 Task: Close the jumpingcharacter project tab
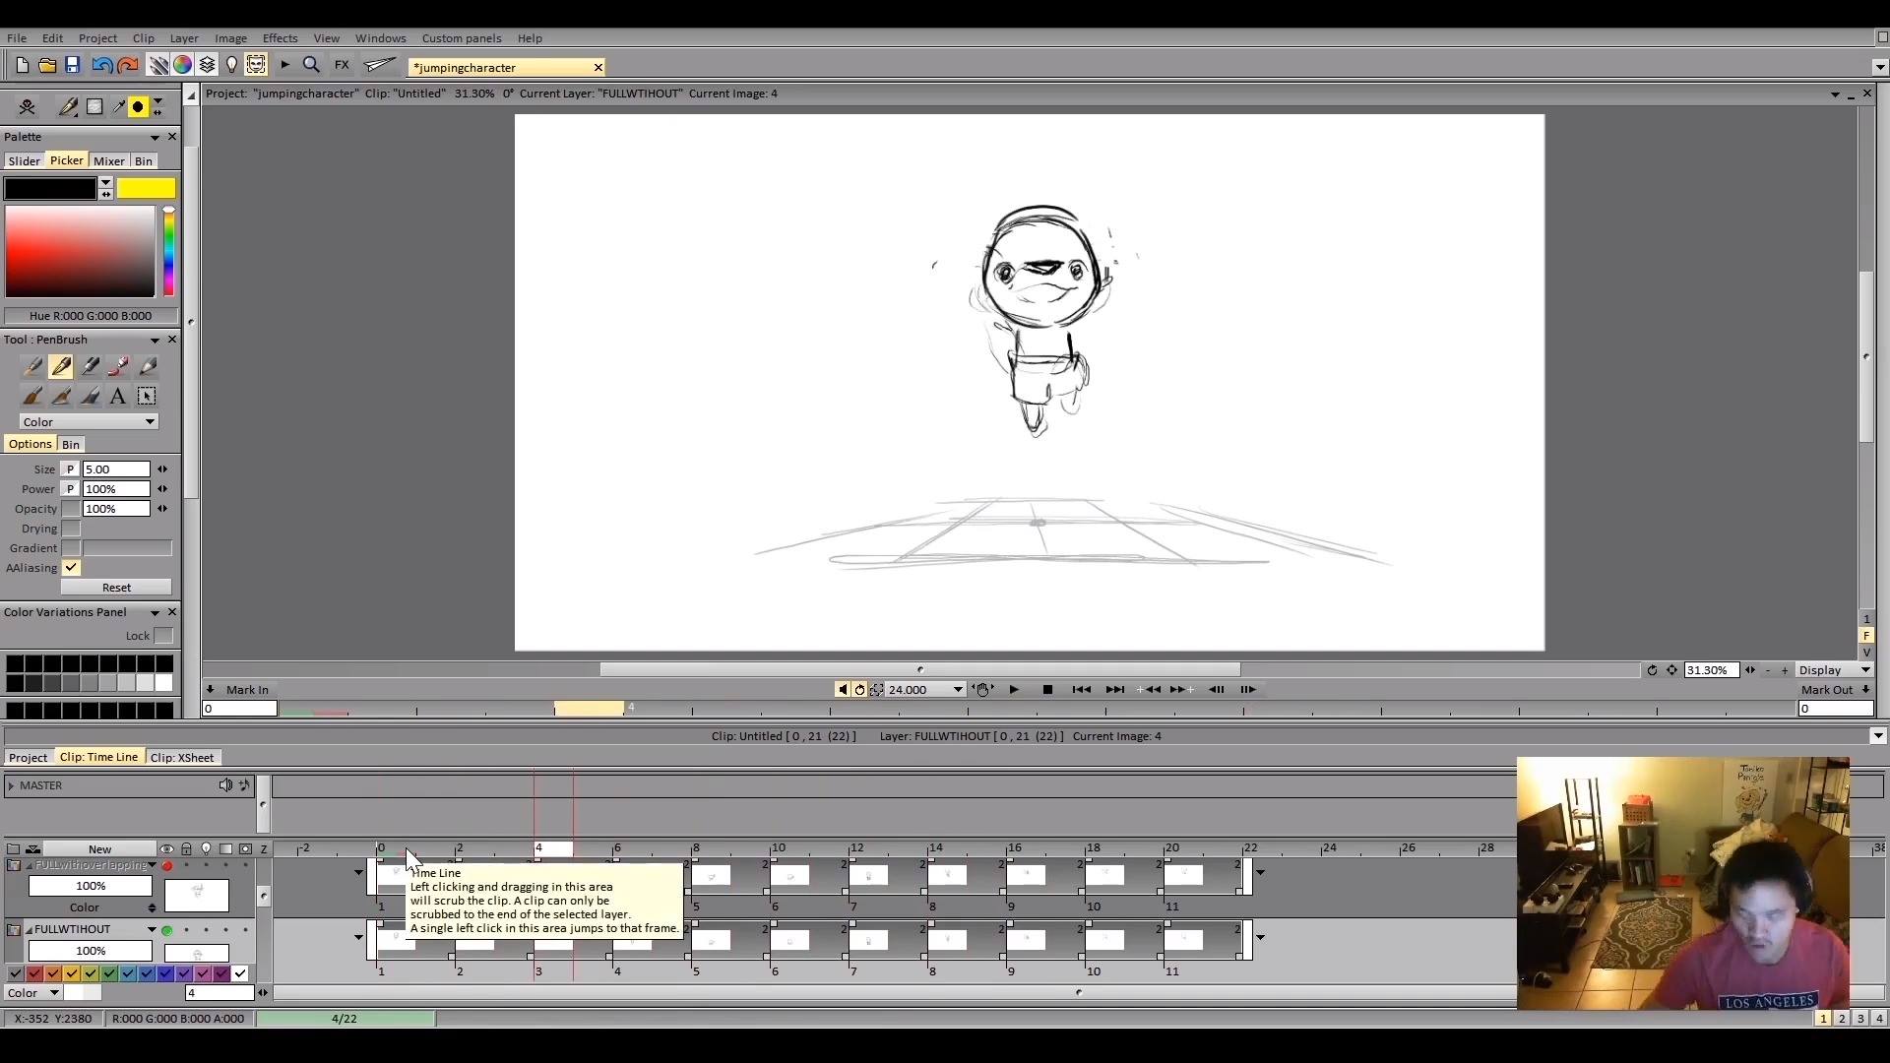(x=598, y=67)
